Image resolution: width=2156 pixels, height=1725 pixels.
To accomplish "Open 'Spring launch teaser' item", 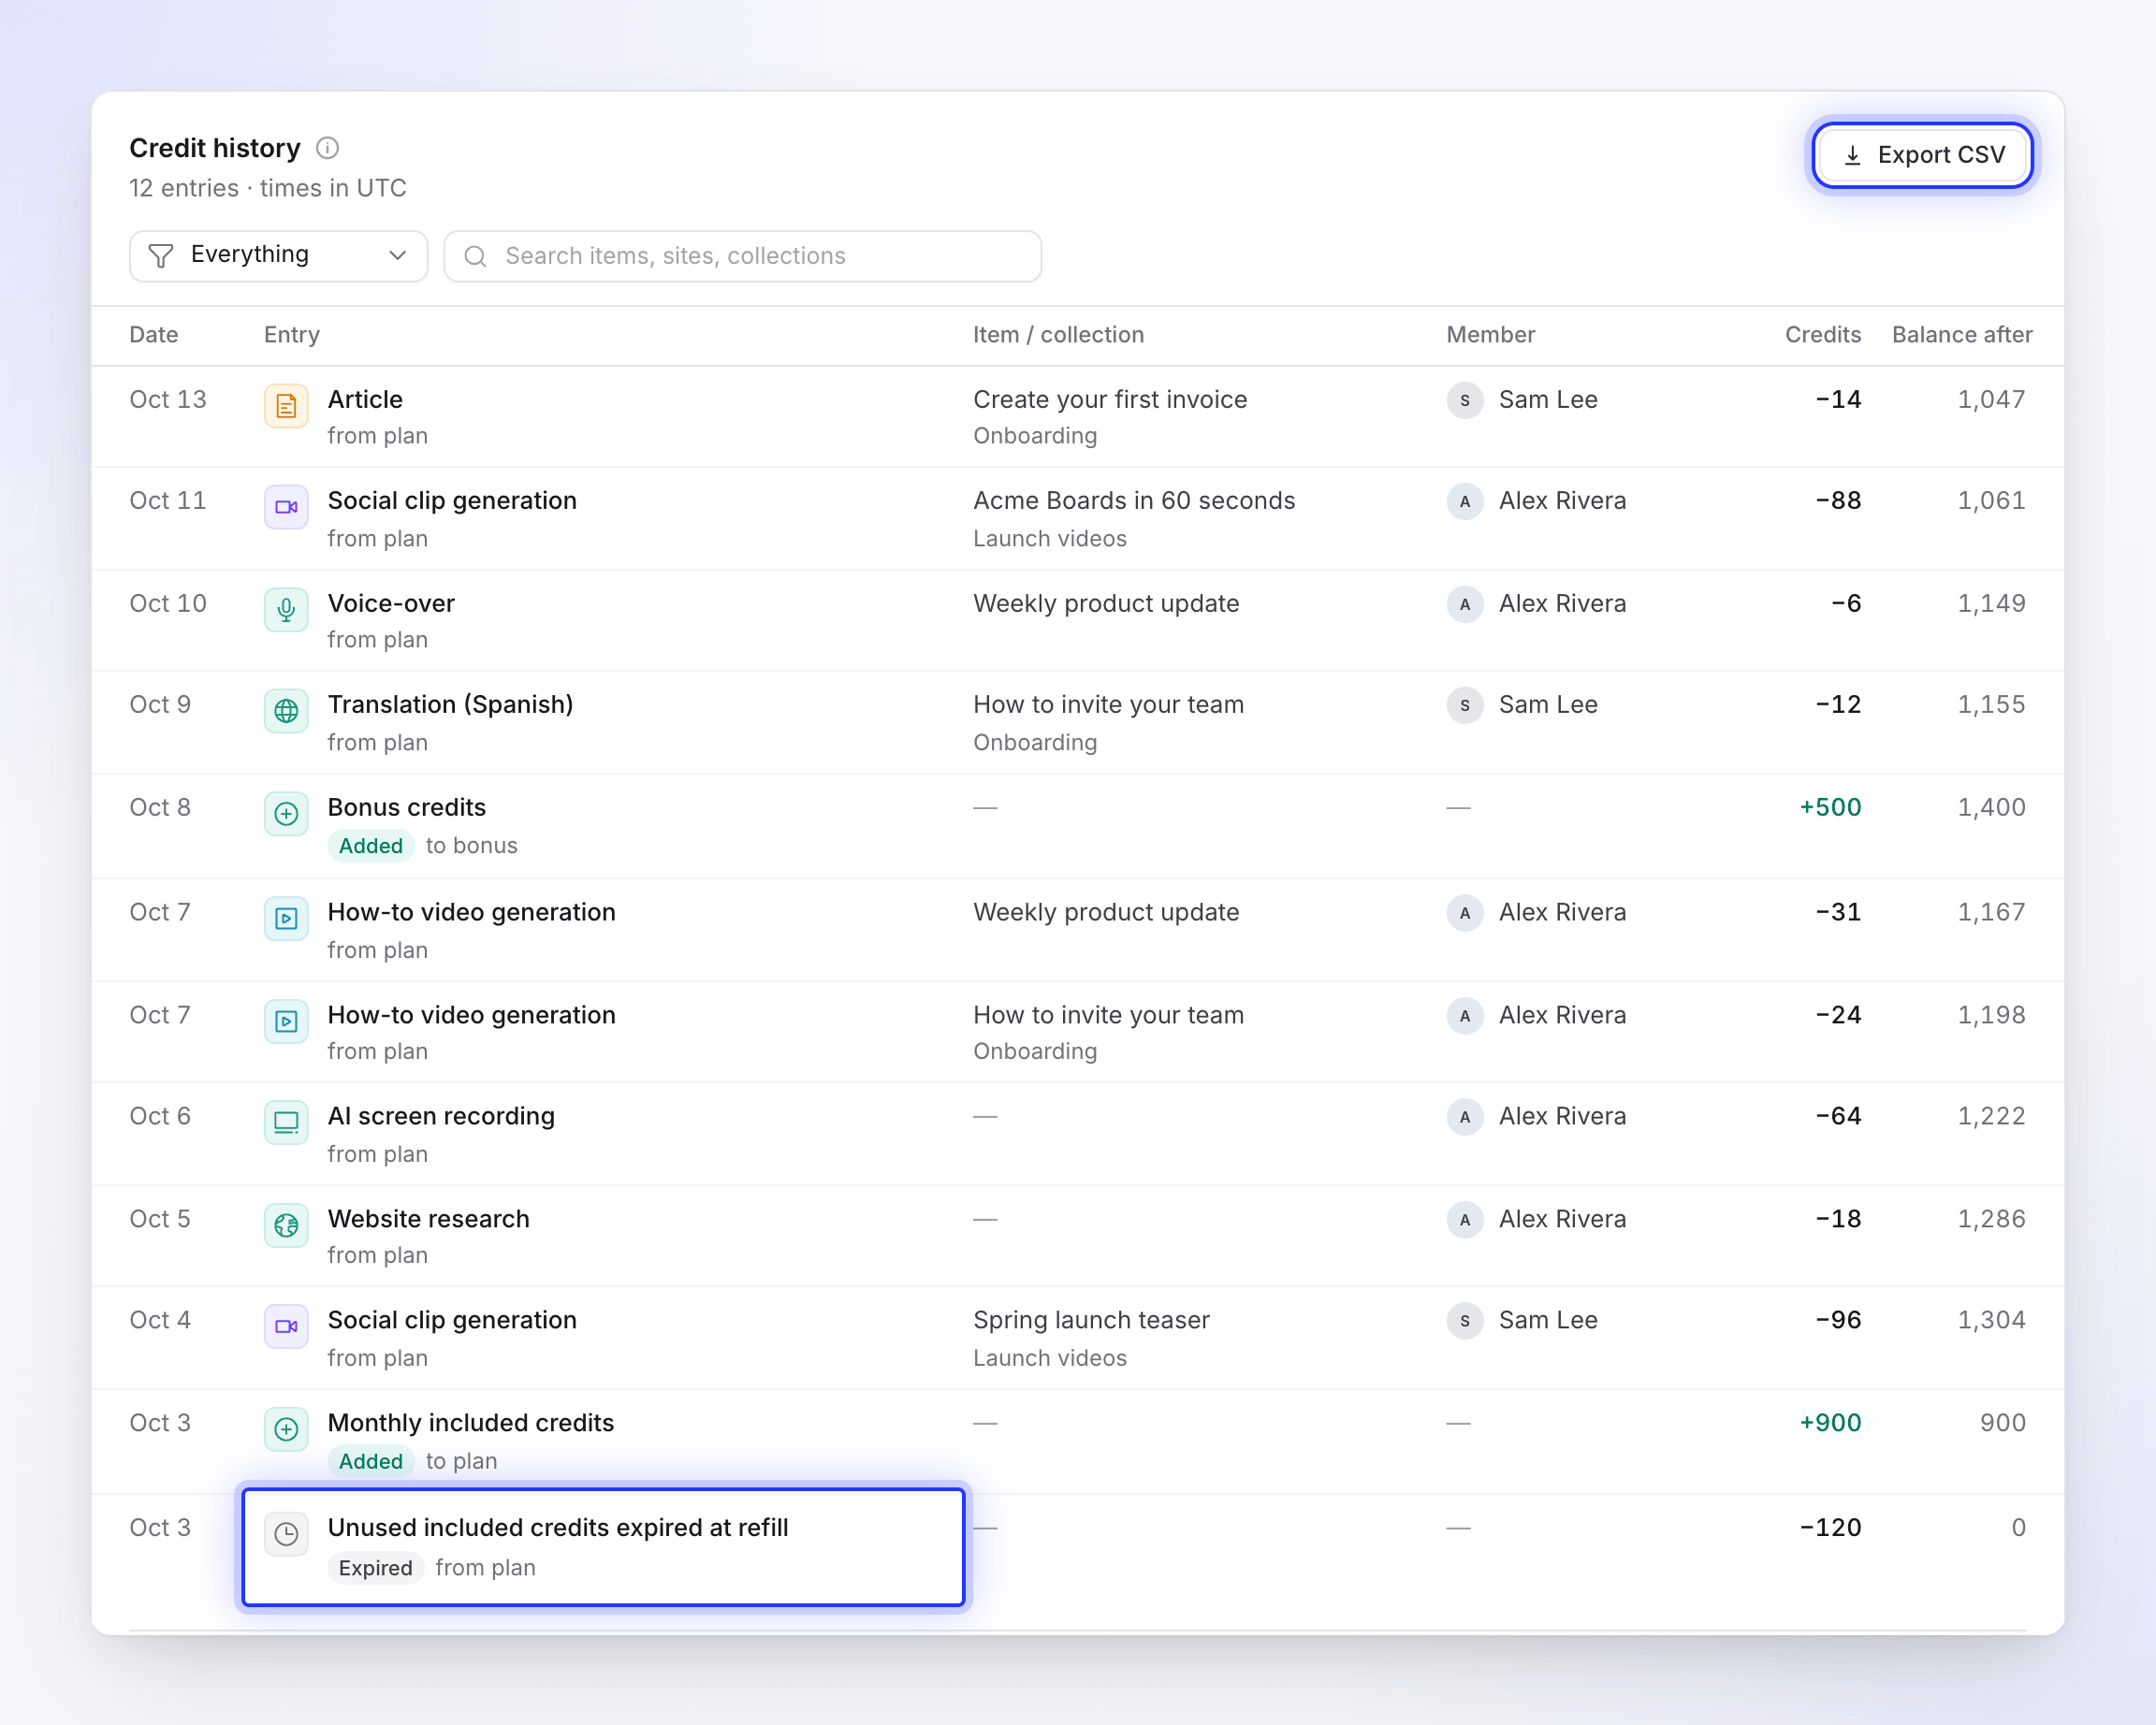I will tap(1091, 1320).
